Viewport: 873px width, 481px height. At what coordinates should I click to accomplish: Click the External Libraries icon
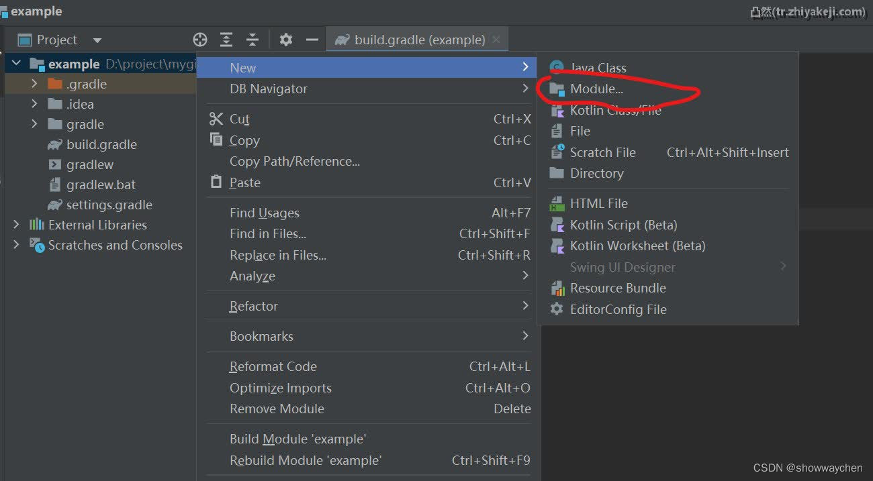tap(37, 225)
